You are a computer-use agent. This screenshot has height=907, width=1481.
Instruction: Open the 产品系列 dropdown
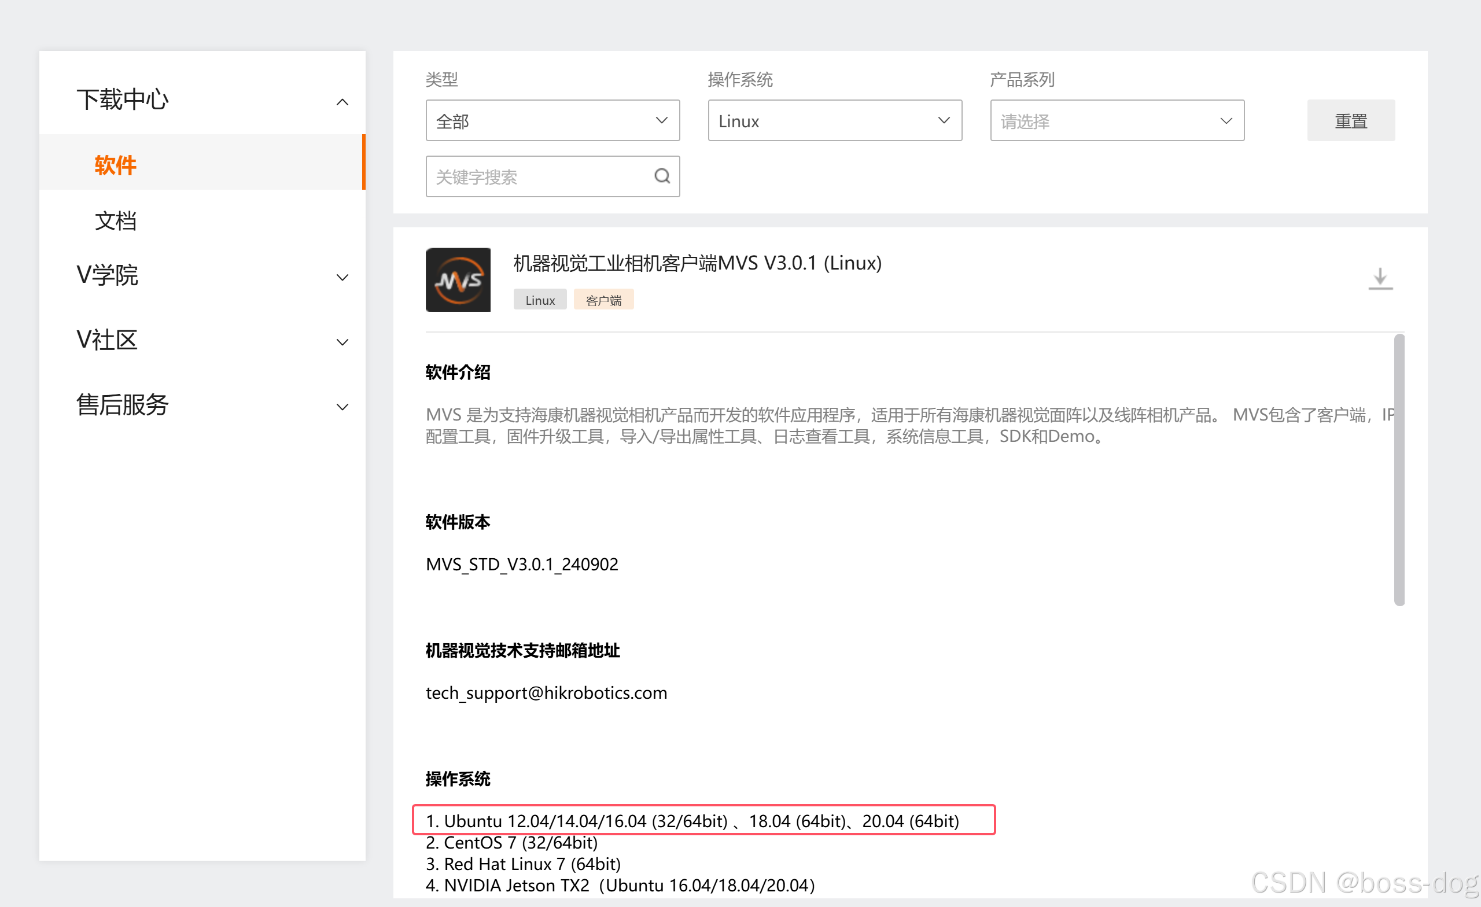tap(1117, 121)
